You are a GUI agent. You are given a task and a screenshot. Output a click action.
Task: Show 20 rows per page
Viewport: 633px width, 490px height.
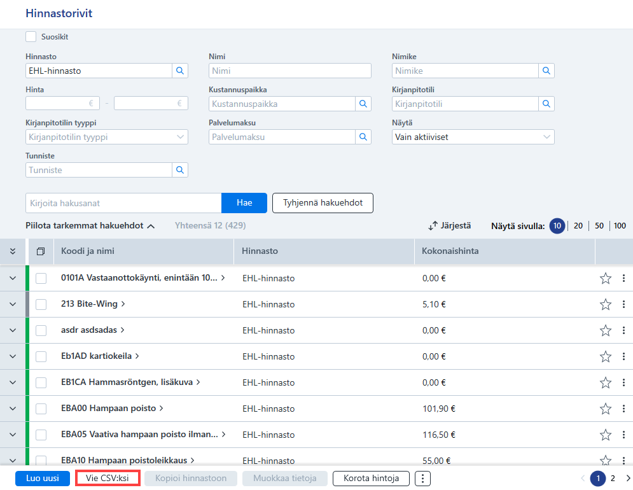click(x=578, y=226)
